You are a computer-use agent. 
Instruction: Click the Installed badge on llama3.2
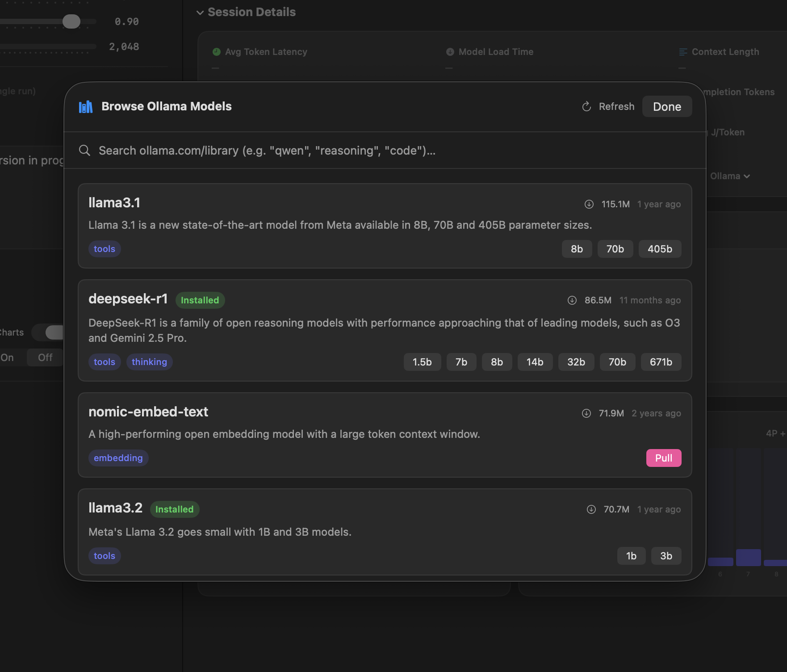[175, 509]
